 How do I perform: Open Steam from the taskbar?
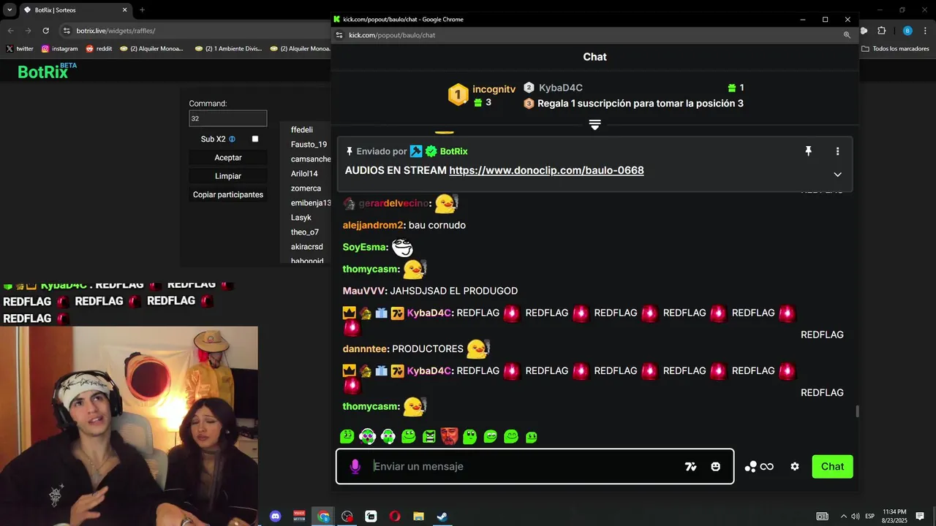442,517
